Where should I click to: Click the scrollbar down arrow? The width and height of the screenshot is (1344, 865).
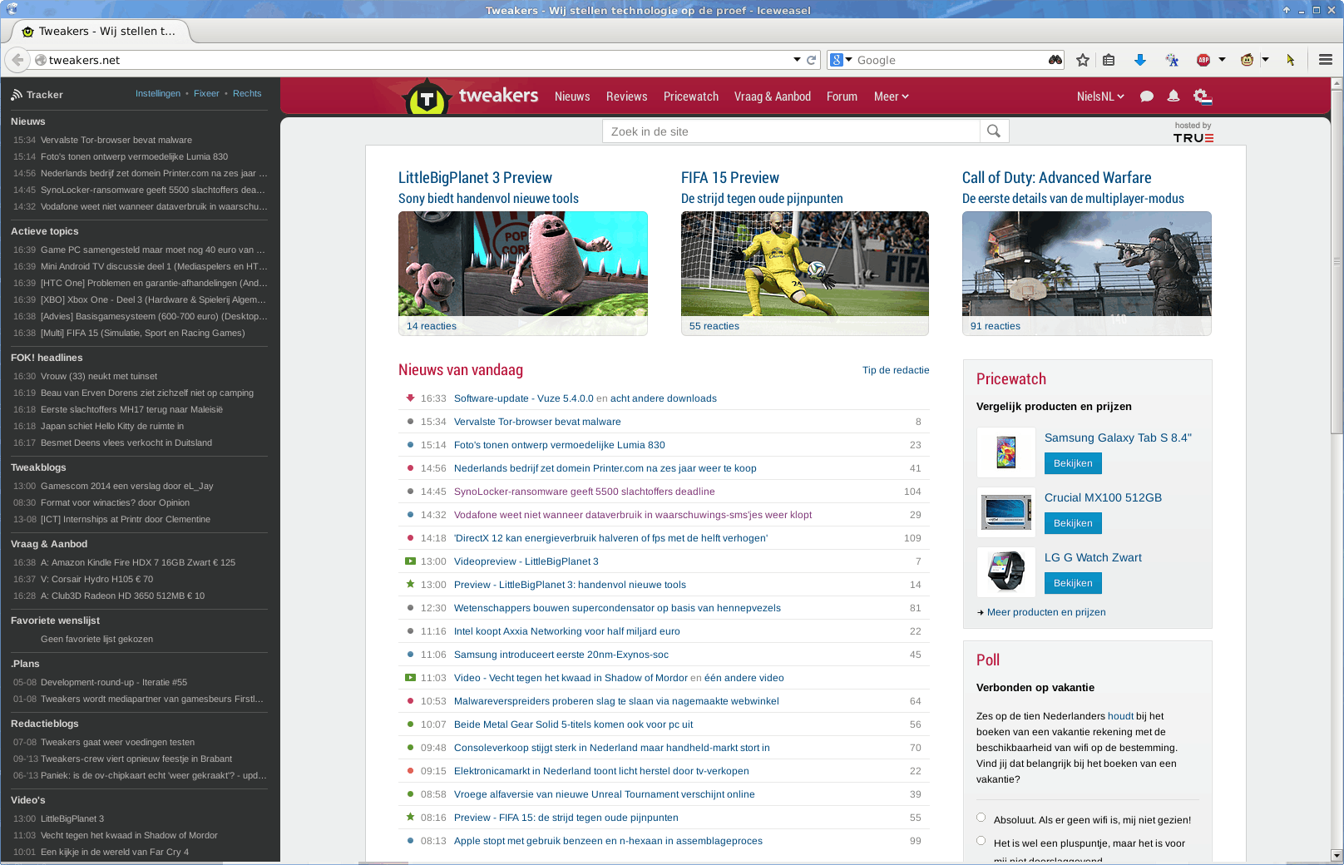coord(1337,855)
